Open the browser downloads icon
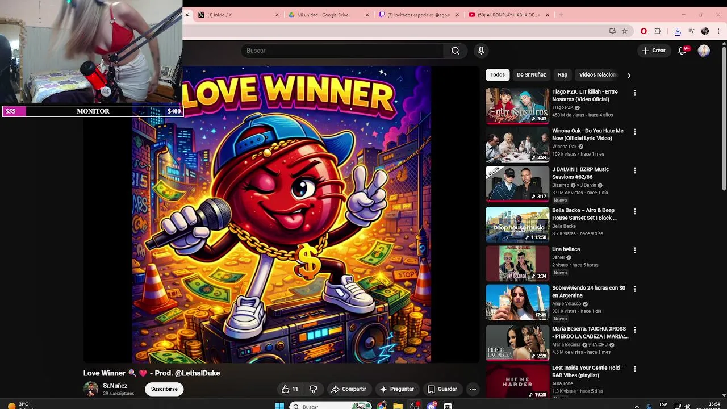The height and width of the screenshot is (409, 727). (678, 31)
